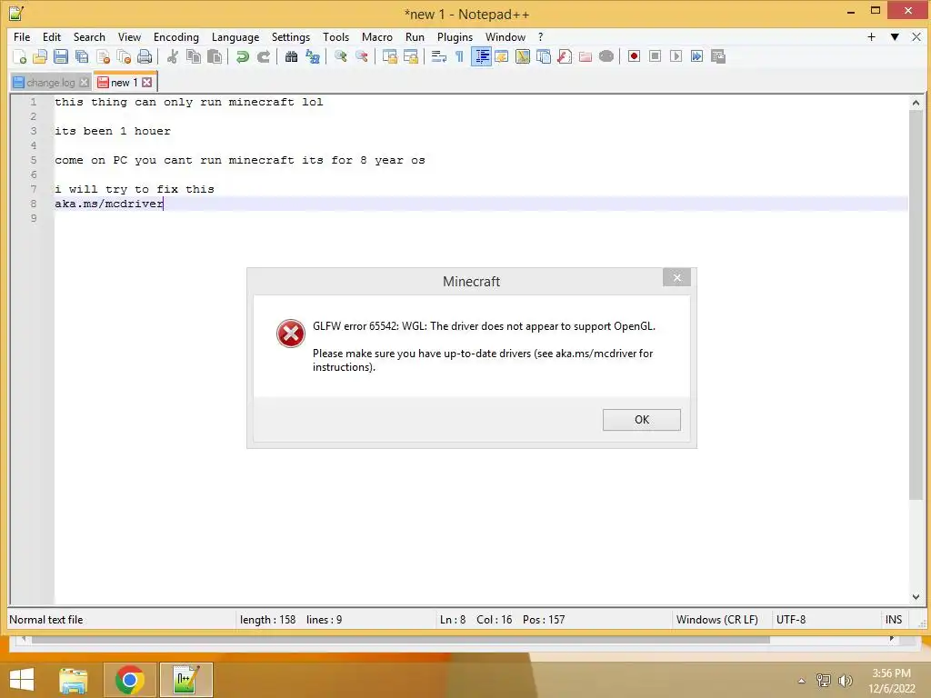Image resolution: width=931 pixels, height=698 pixels.
Task: Click the Stop Recording macro icon
Action: point(655,56)
